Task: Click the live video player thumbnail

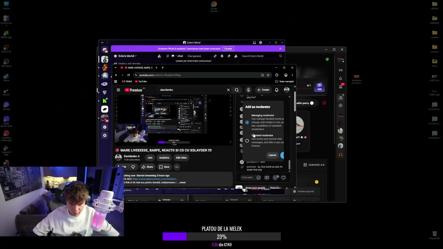Action: 174,119
